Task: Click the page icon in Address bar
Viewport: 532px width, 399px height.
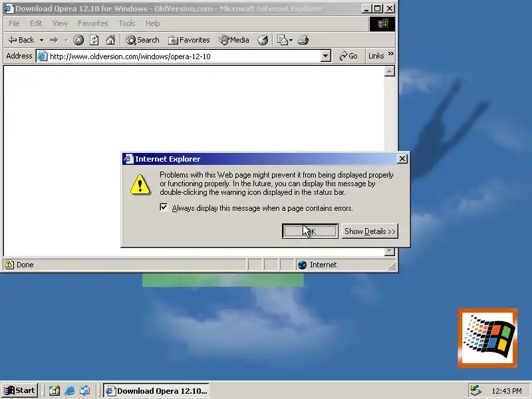Action: pos(42,56)
